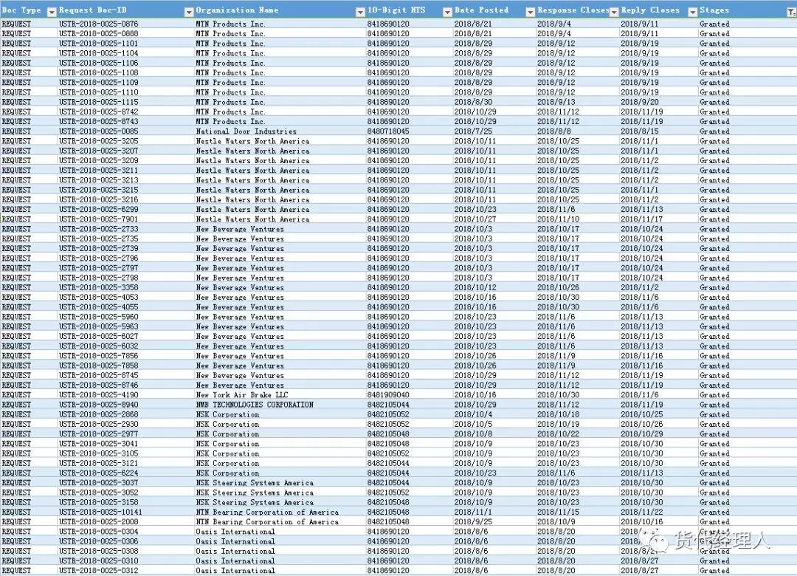Screen dimensions: 797x576
Task: Select response closes date 2018/10/22
Action: click(558, 434)
